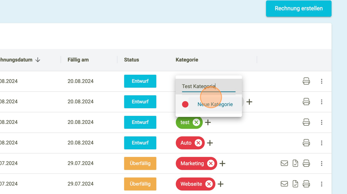The width and height of the screenshot is (347, 194).
Task: Click the Rechnung erstellen button
Action: (x=299, y=8)
